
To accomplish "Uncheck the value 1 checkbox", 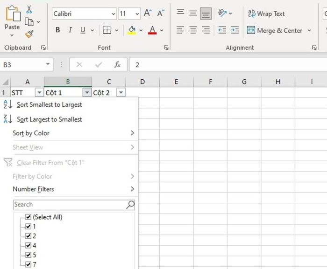I will [28, 226].
